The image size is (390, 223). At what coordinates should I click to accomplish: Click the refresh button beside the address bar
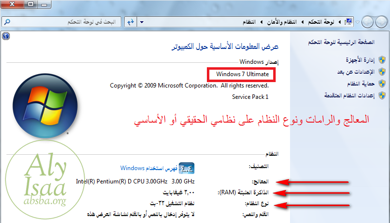(x=131, y=22)
